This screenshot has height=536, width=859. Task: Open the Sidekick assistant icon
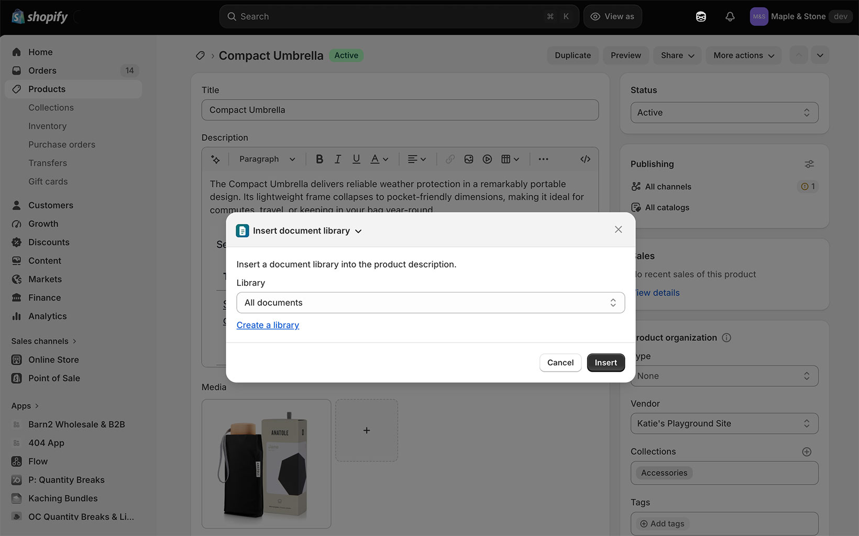point(701,17)
